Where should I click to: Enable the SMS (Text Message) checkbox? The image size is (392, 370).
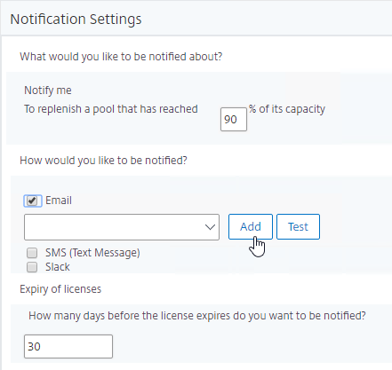[32, 253]
